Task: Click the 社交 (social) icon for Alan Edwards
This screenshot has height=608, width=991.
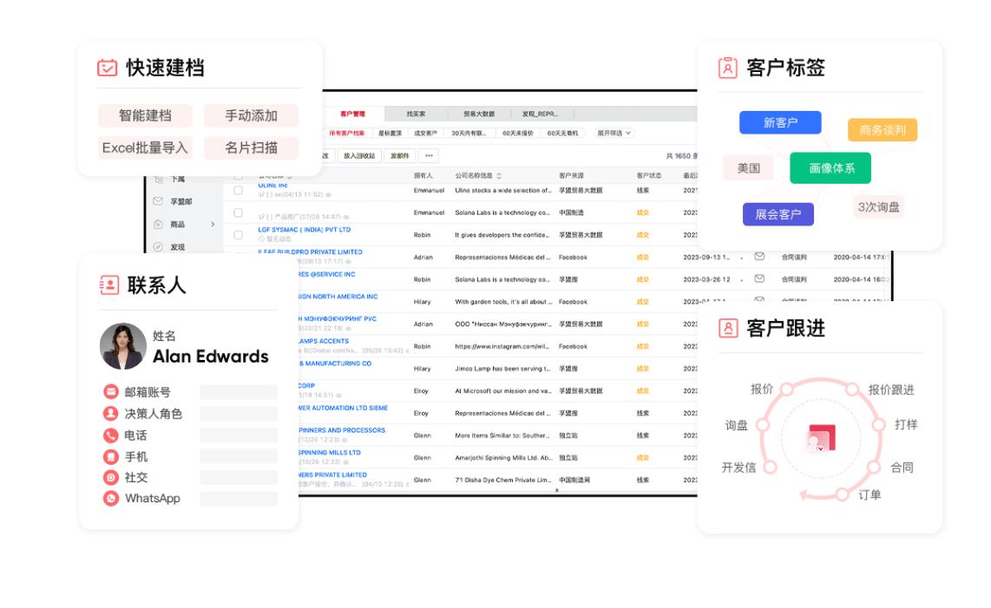Action: pos(111,477)
